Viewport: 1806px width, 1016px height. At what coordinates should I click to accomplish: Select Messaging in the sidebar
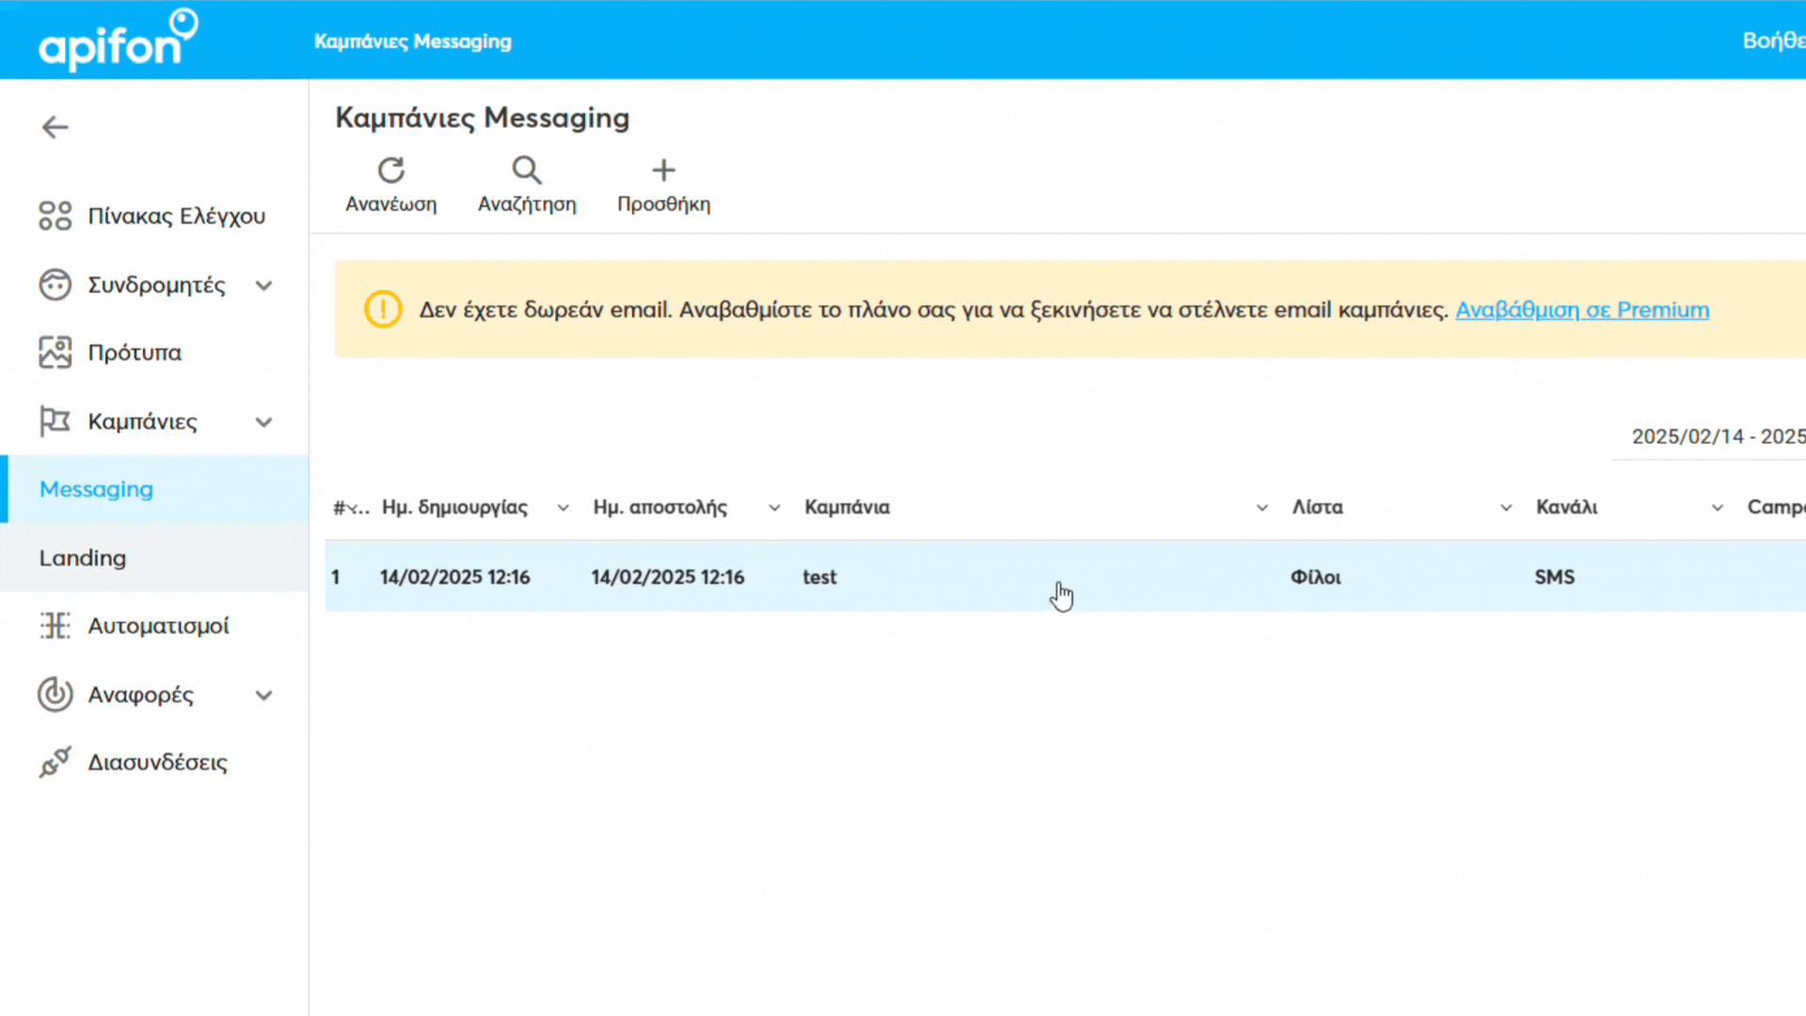coord(96,489)
